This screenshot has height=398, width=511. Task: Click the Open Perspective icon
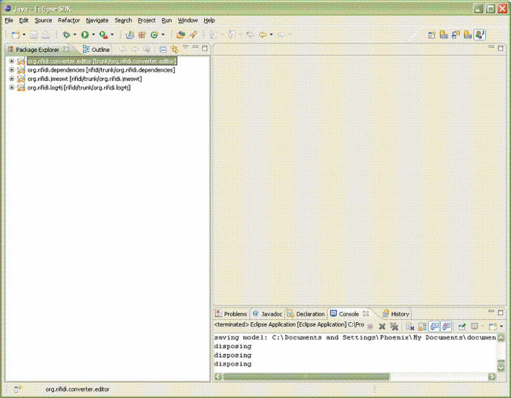coord(432,35)
